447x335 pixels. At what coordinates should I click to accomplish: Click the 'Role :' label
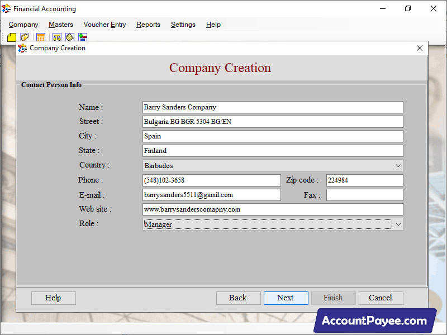click(89, 224)
